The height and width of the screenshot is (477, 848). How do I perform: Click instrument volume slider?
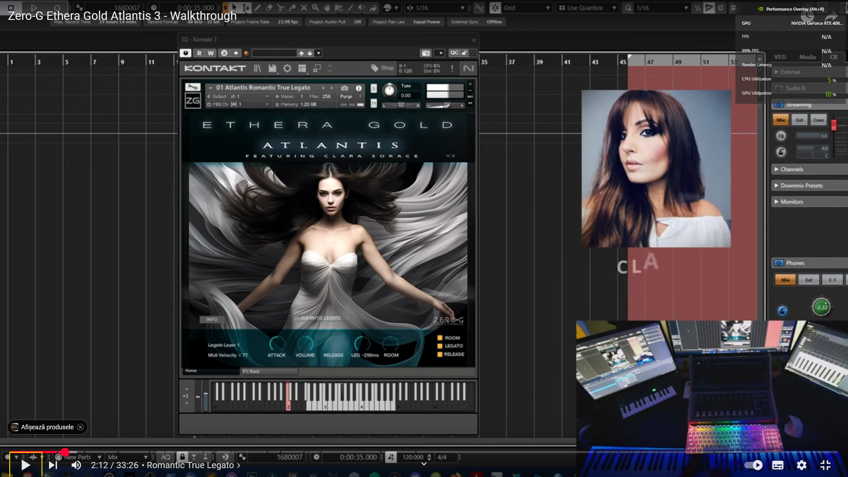445,105
